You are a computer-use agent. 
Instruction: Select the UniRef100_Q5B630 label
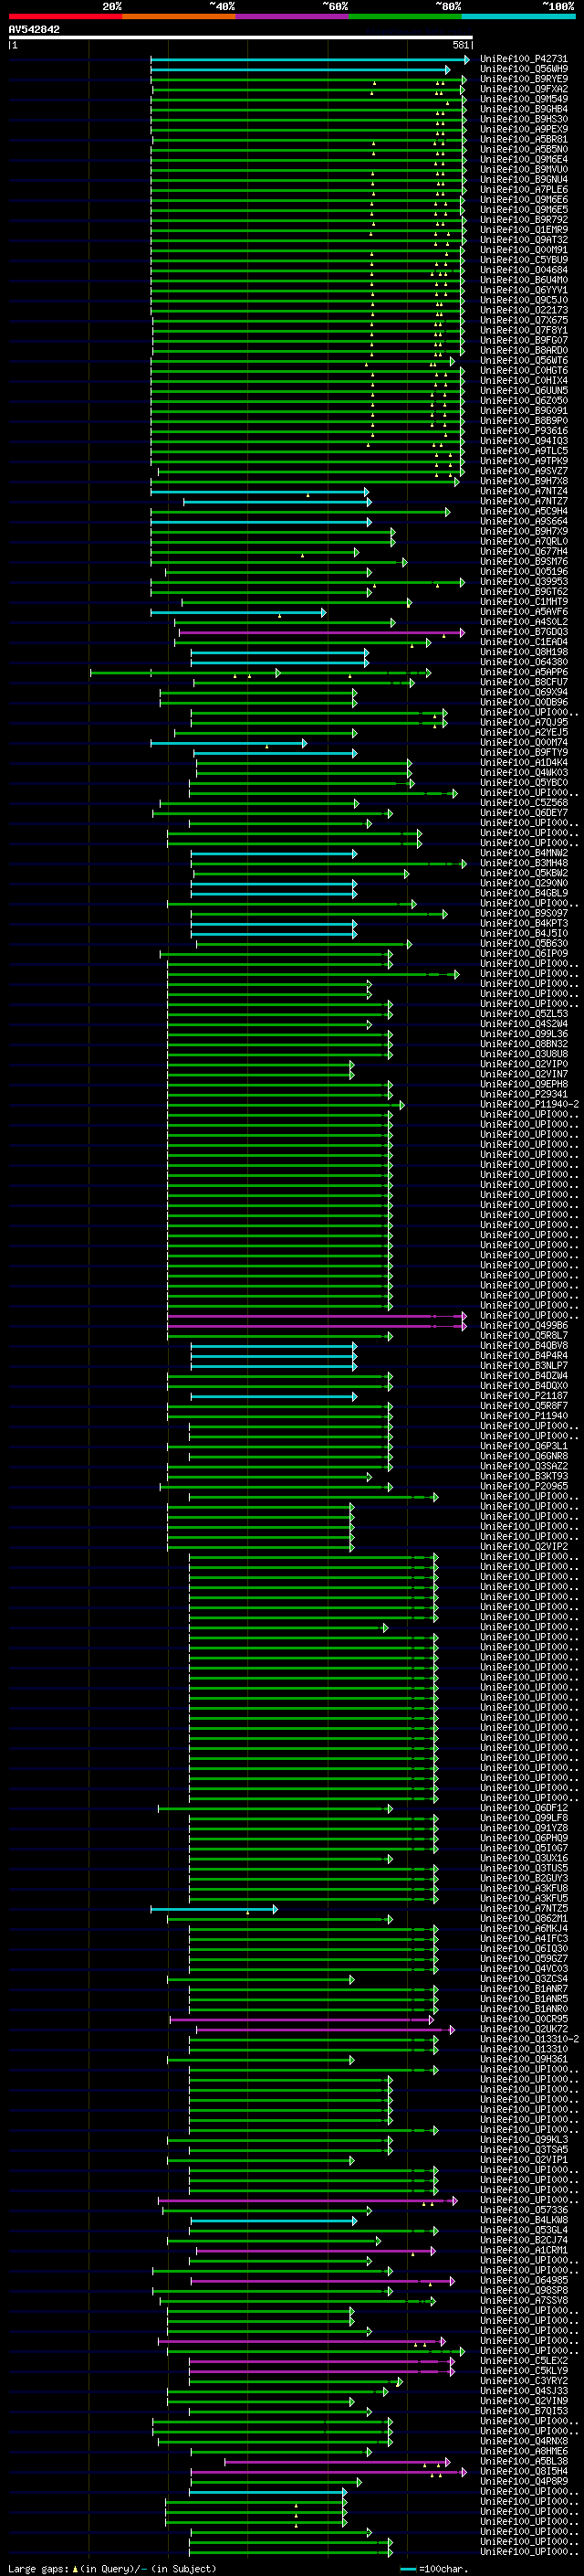coord(524,943)
